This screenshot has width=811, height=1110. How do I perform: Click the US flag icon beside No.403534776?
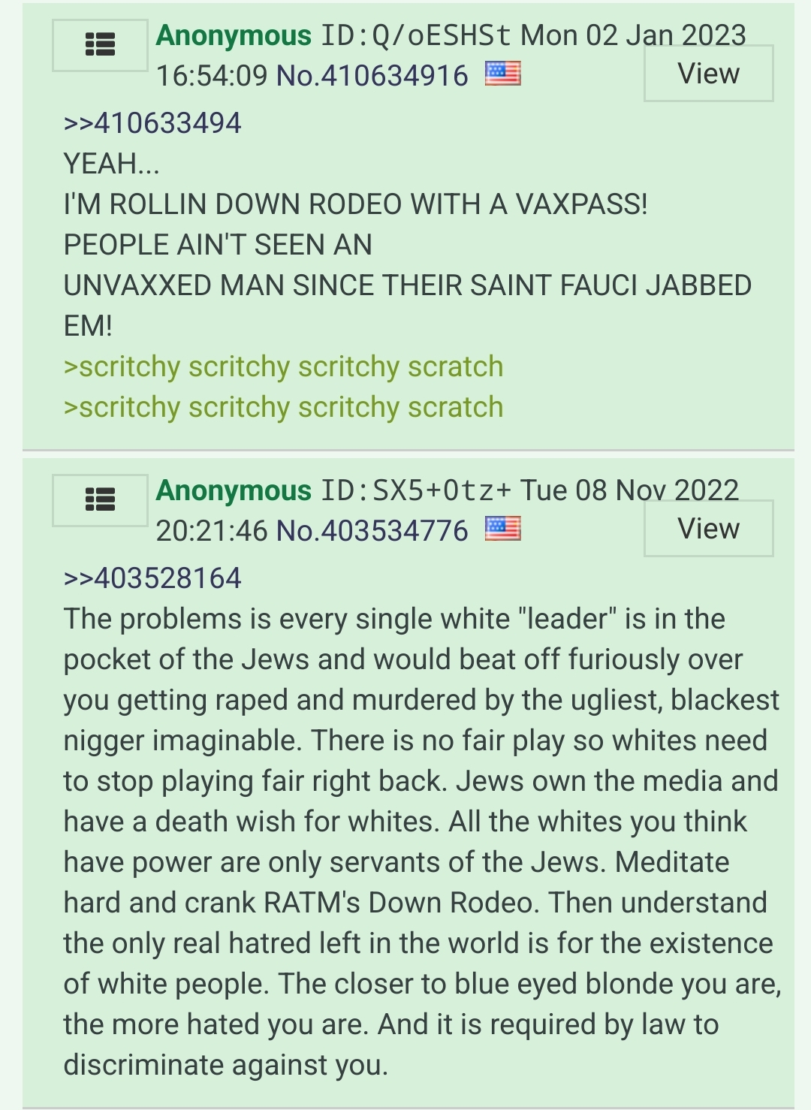point(502,529)
